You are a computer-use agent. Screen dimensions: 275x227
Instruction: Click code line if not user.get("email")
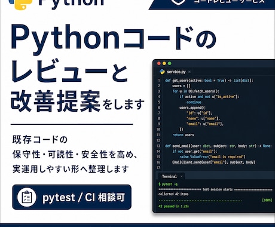click(195, 151)
